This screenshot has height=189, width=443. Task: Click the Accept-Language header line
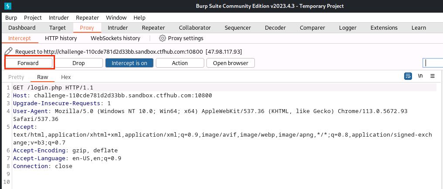[67, 158]
